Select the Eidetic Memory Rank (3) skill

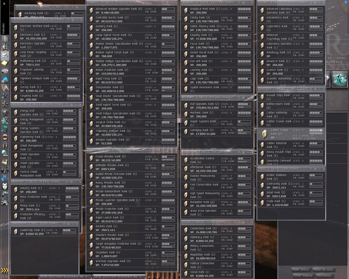coord(217,28)
